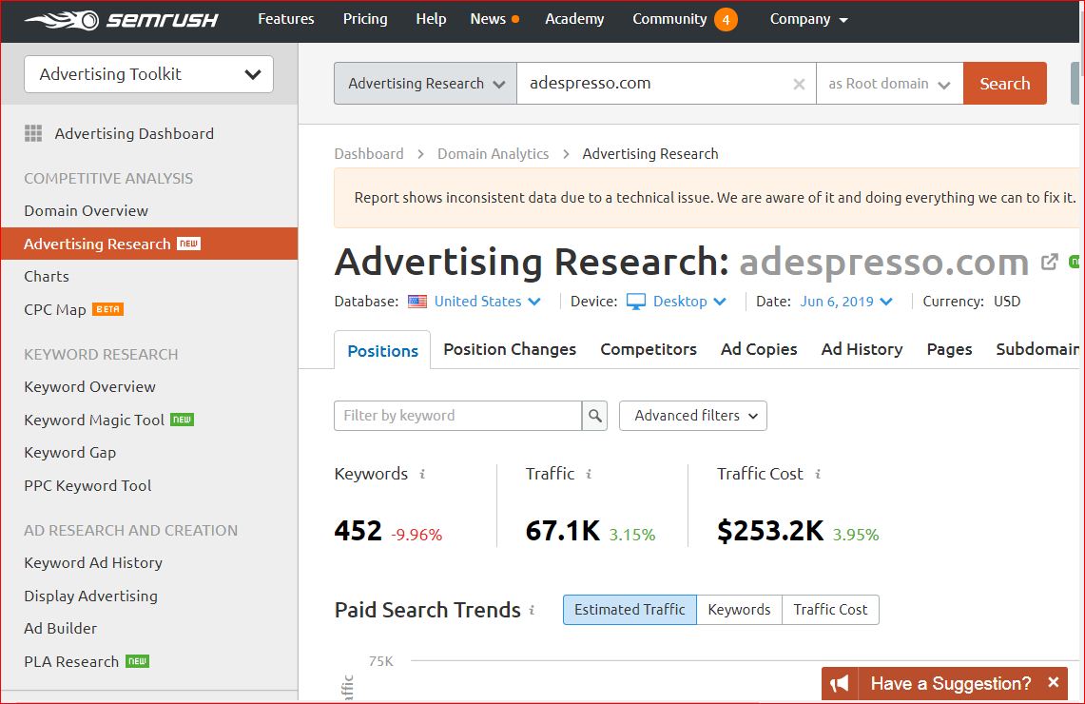Open Charts in sidebar
1085x704 pixels.
tap(47, 276)
